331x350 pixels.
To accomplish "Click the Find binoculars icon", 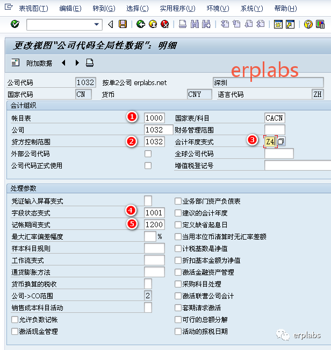I will tap(195, 24).
